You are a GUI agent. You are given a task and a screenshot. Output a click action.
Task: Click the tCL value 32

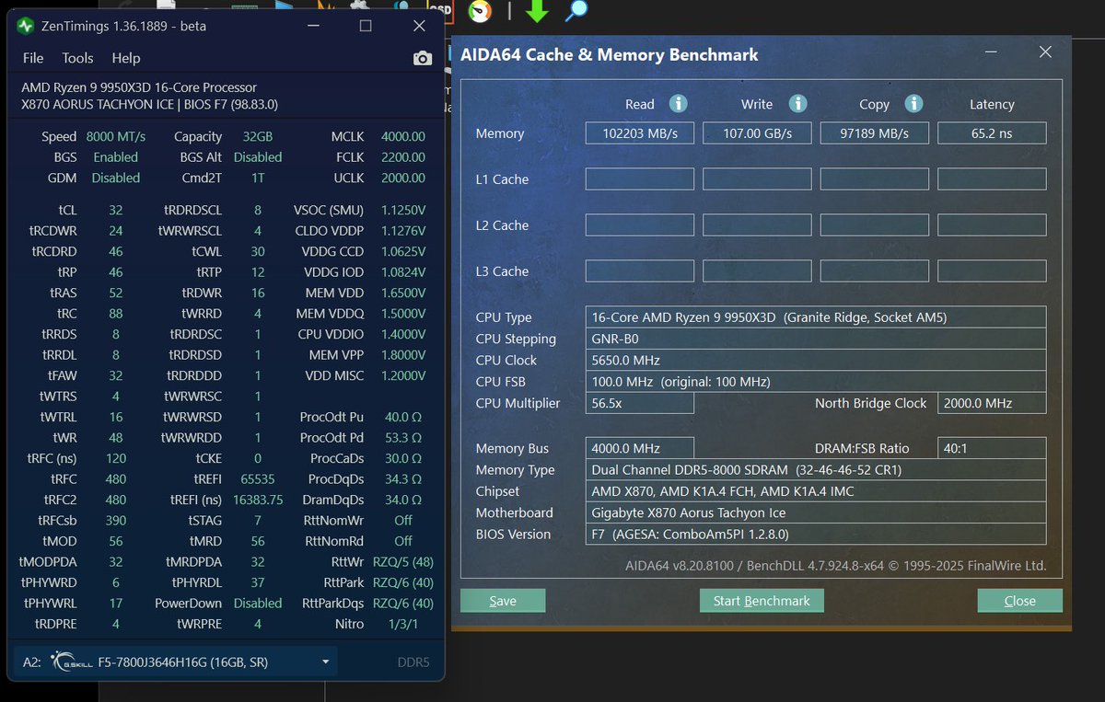coord(115,210)
